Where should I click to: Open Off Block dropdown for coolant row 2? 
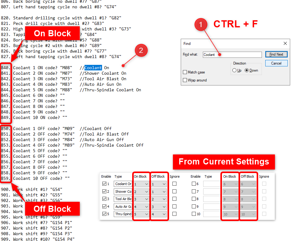click(x=159, y=192)
